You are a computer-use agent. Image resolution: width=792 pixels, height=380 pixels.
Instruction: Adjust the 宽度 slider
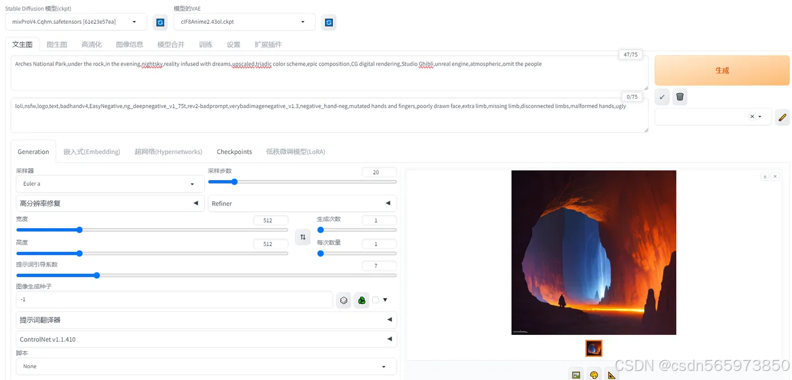point(152,230)
